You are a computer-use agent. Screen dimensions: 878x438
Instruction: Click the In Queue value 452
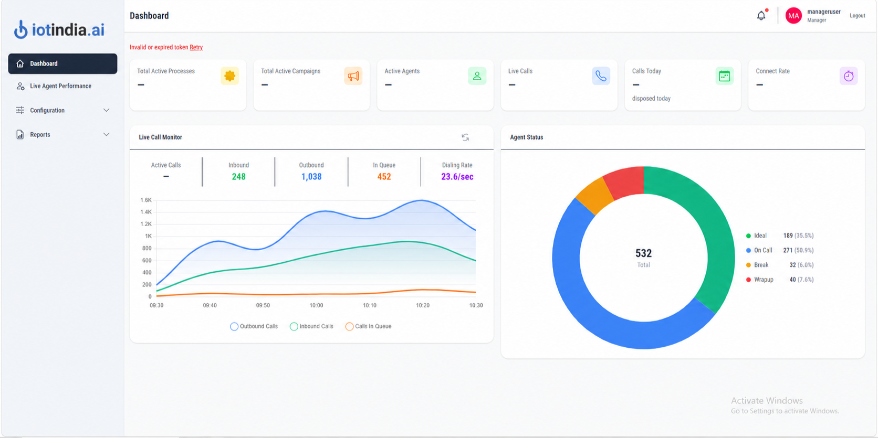click(384, 177)
